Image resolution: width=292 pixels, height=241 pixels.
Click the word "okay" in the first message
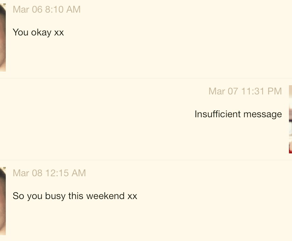coord(41,33)
